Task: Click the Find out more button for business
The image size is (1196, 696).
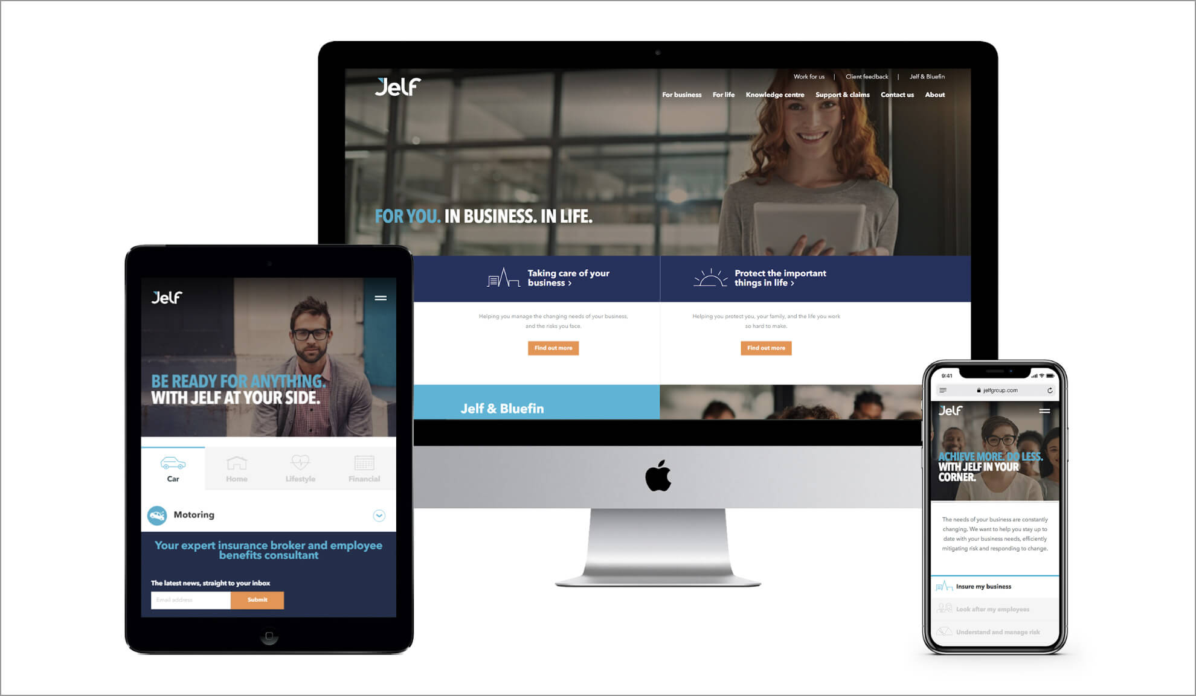Action: click(555, 348)
